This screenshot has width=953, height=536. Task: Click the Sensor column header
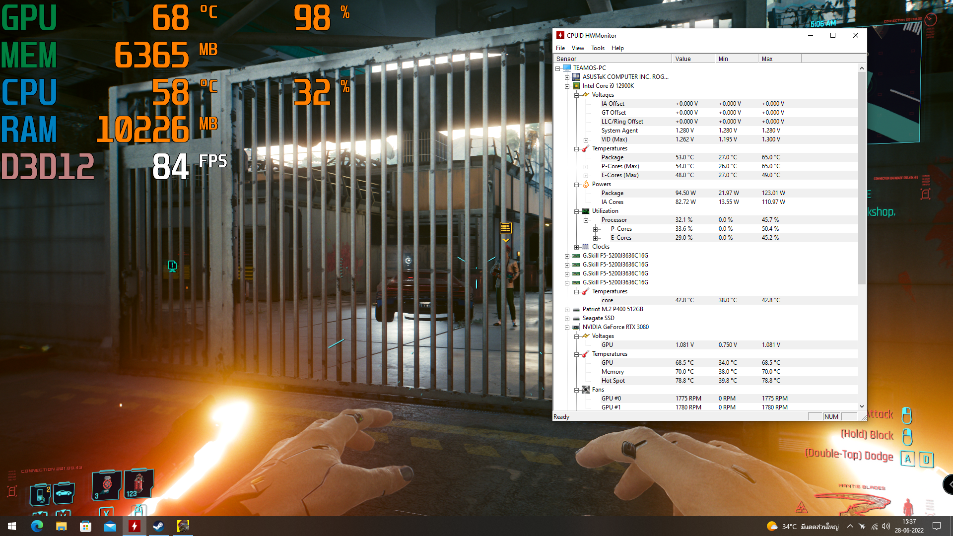point(613,59)
